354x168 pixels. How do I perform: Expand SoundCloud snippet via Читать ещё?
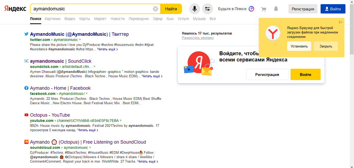[148, 162]
